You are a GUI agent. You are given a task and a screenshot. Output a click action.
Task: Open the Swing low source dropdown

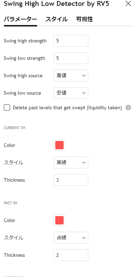71,93
